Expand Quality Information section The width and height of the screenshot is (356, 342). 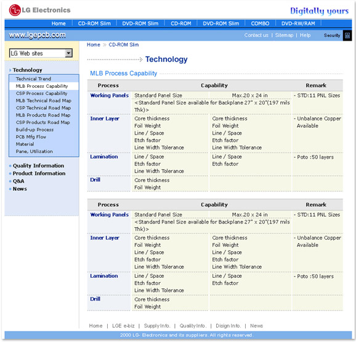[38, 165]
